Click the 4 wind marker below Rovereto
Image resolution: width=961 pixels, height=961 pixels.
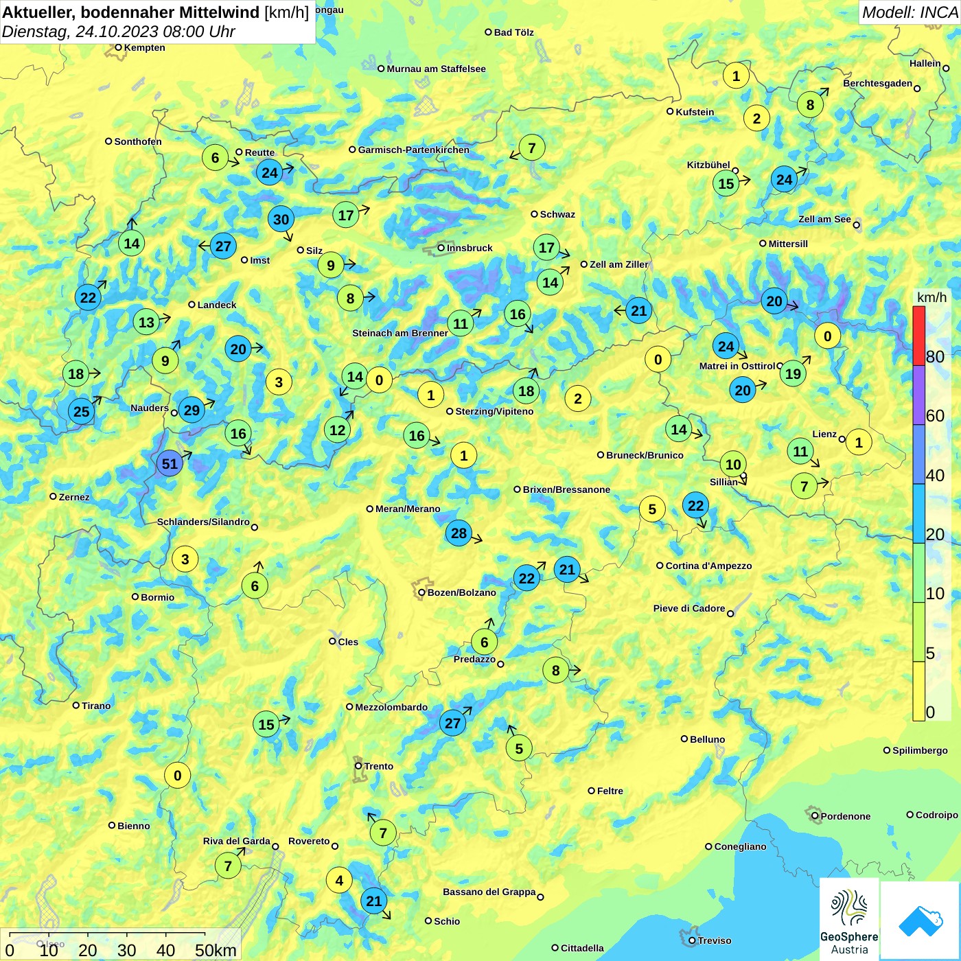[339, 880]
